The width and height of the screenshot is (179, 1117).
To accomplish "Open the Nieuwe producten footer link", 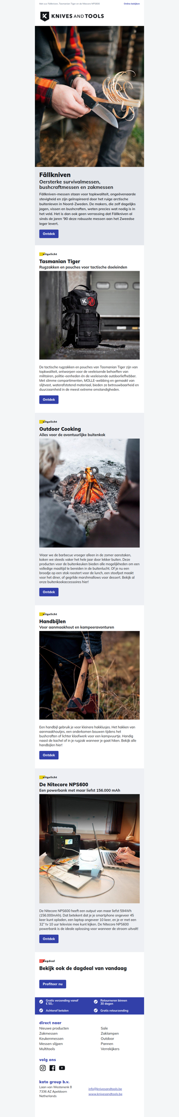I will click(54, 1028).
